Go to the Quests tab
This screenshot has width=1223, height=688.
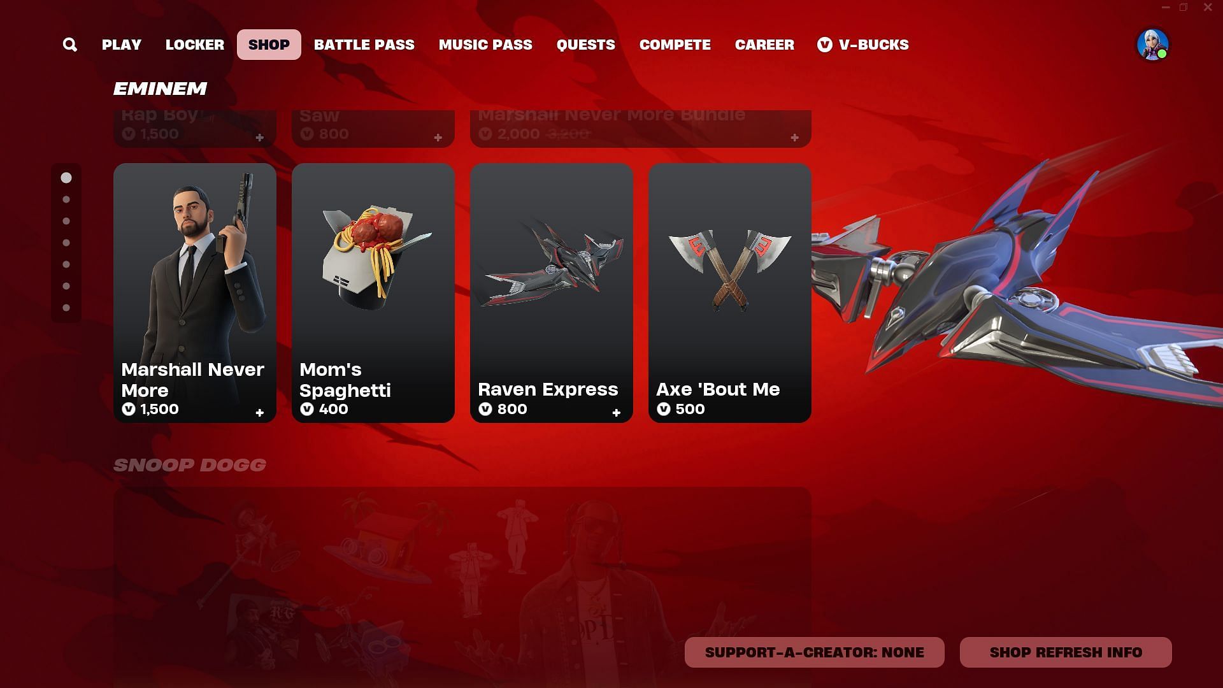click(585, 45)
